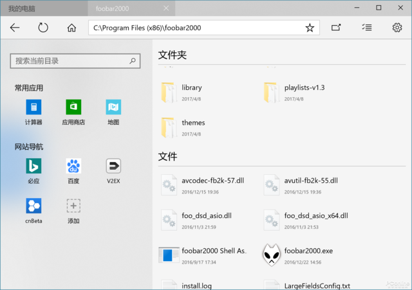
Task: Click the foo_dsd_asio_x64.dll file name
Action: coord(316,215)
